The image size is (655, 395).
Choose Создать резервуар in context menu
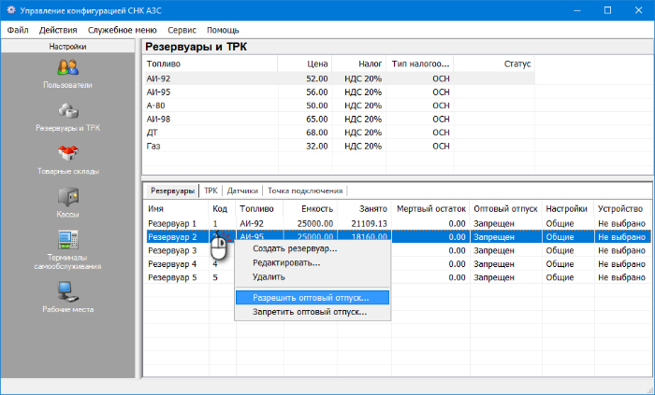[294, 248]
